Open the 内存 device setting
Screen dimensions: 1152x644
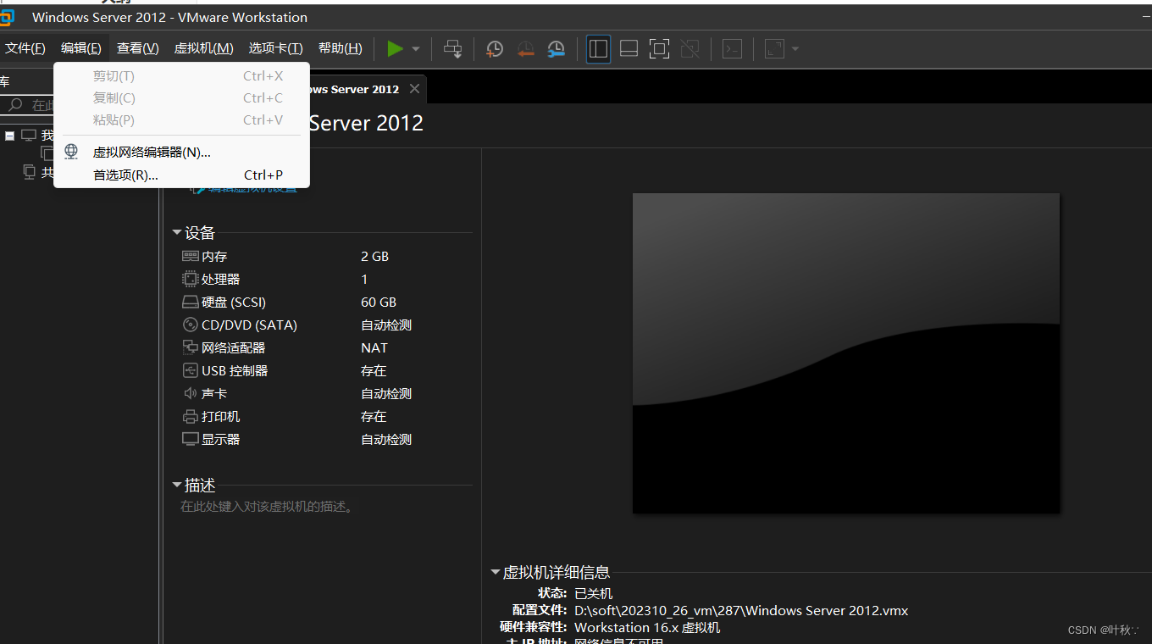[214, 256]
